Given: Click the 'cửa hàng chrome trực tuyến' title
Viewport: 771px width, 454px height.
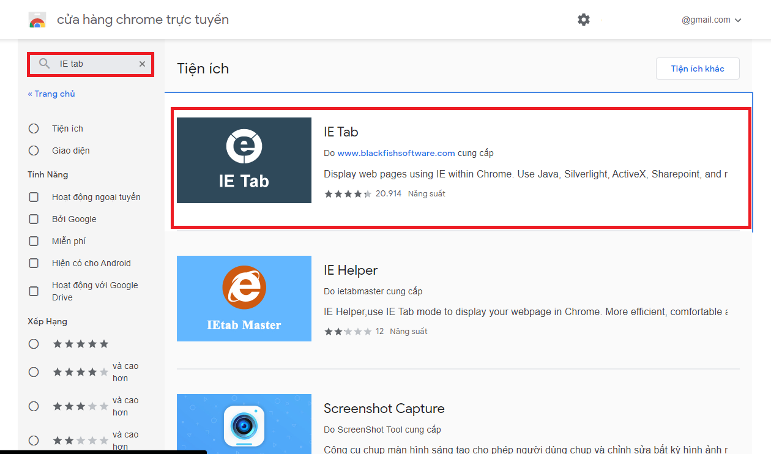Looking at the screenshot, I should (x=143, y=20).
